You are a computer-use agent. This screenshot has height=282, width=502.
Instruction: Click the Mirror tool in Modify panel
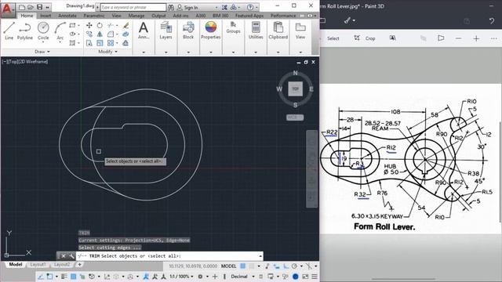tap(100, 34)
